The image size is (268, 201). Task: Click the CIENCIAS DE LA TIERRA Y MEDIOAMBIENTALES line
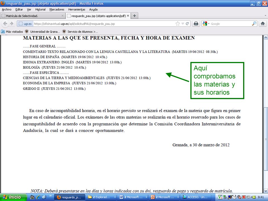tap(87, 78)
